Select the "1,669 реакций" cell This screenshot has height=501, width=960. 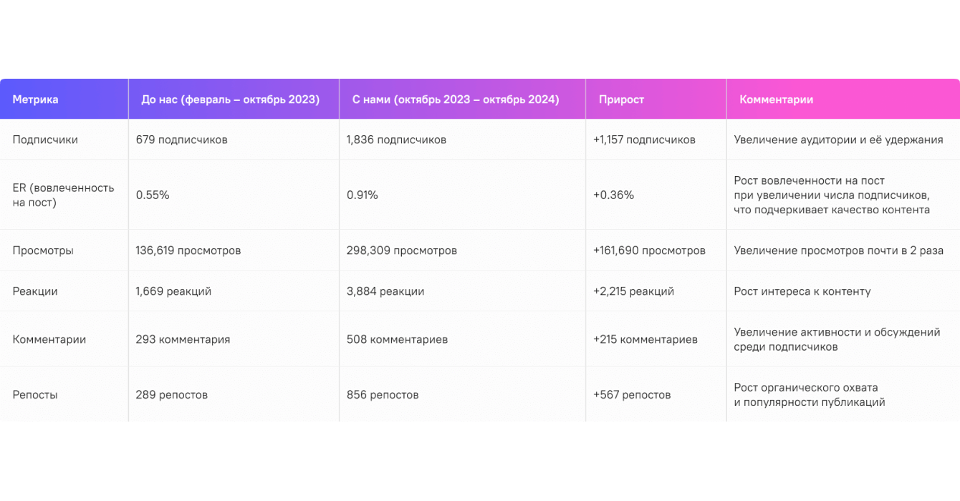click(x=173, y=291)
